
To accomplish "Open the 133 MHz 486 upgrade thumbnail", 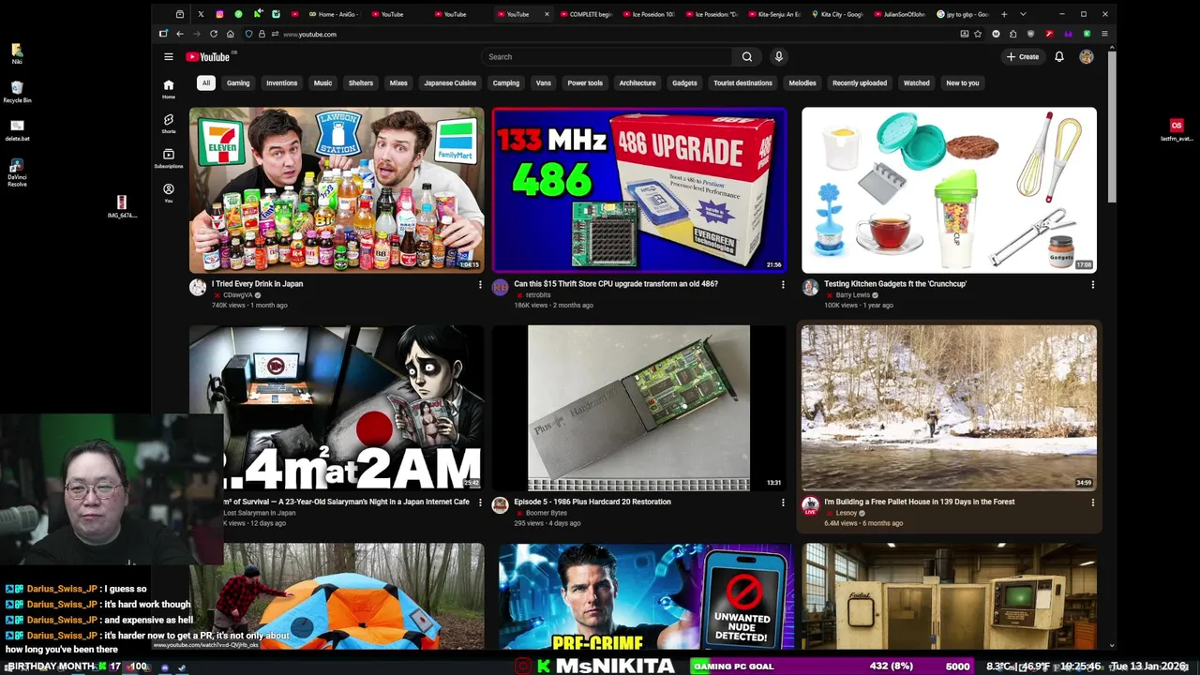I will [x=639, y=190].
